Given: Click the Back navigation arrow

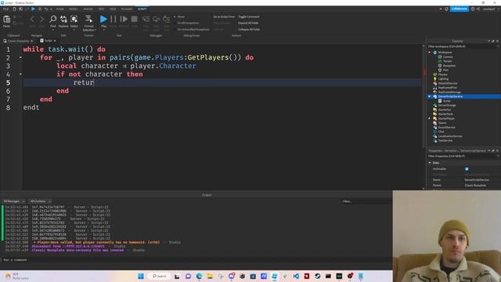Looking at the screenshot, I should (32, 19).
